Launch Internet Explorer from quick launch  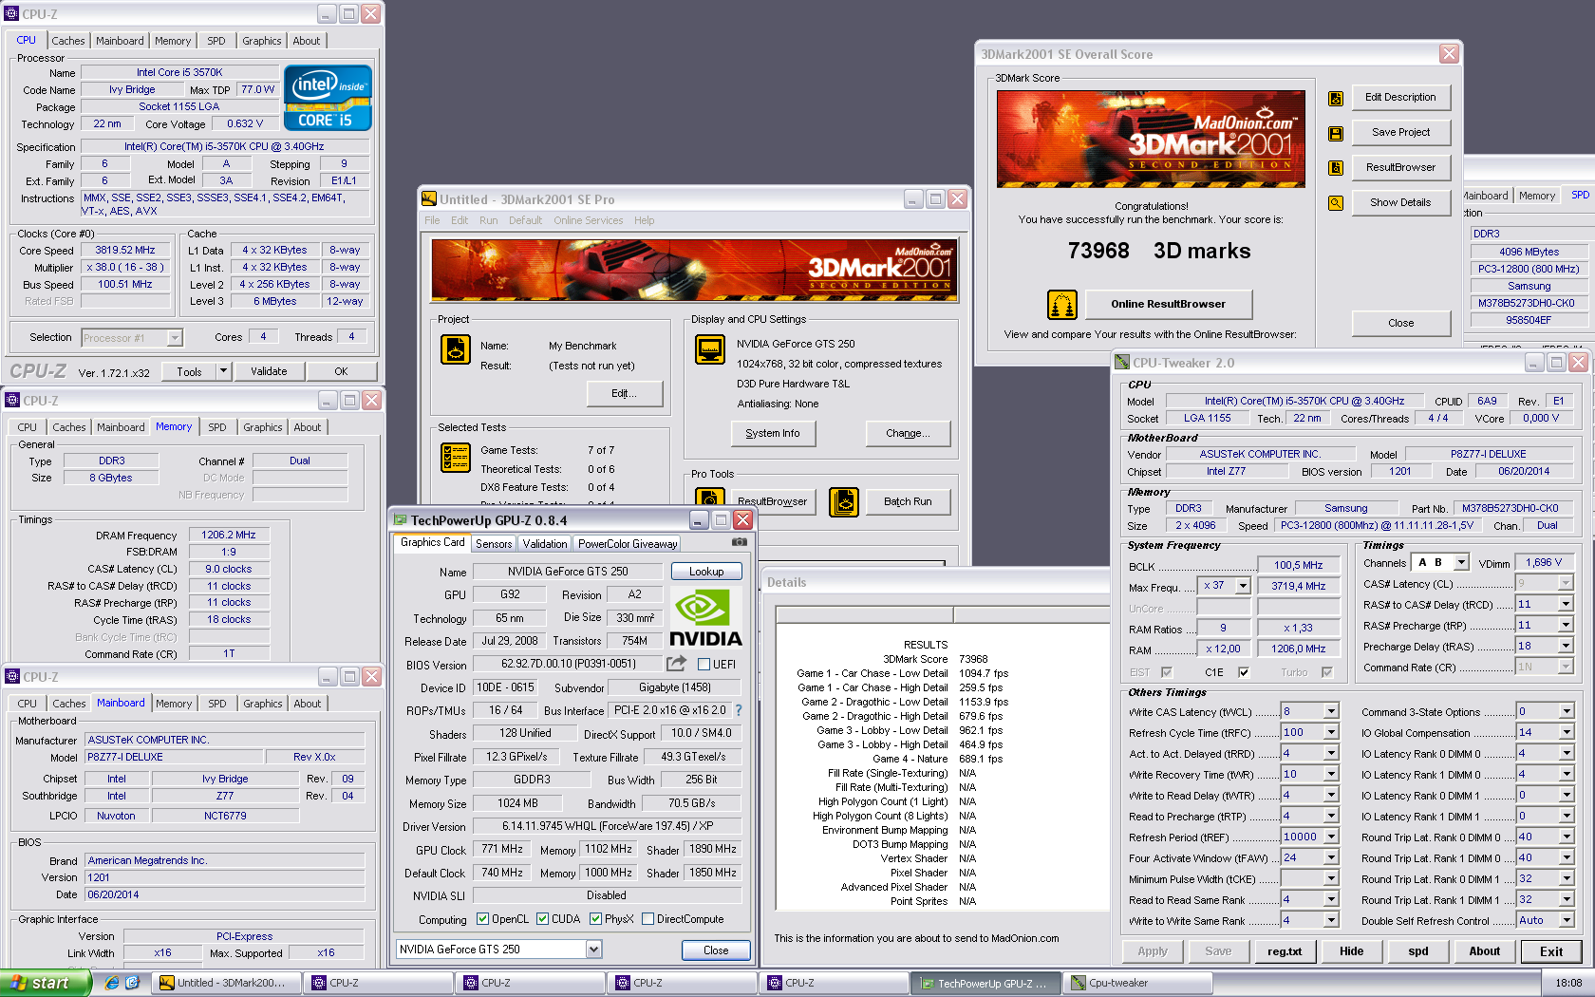[x=112, y=983]
